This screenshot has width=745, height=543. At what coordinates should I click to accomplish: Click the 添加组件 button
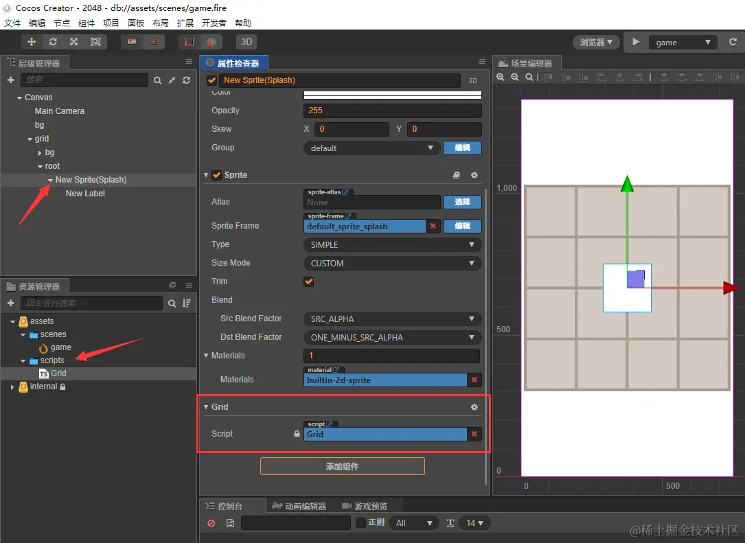click(342, 467)
